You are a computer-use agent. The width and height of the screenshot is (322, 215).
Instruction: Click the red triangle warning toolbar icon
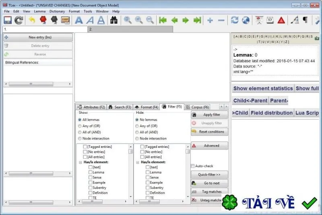[x=281, y=20]
